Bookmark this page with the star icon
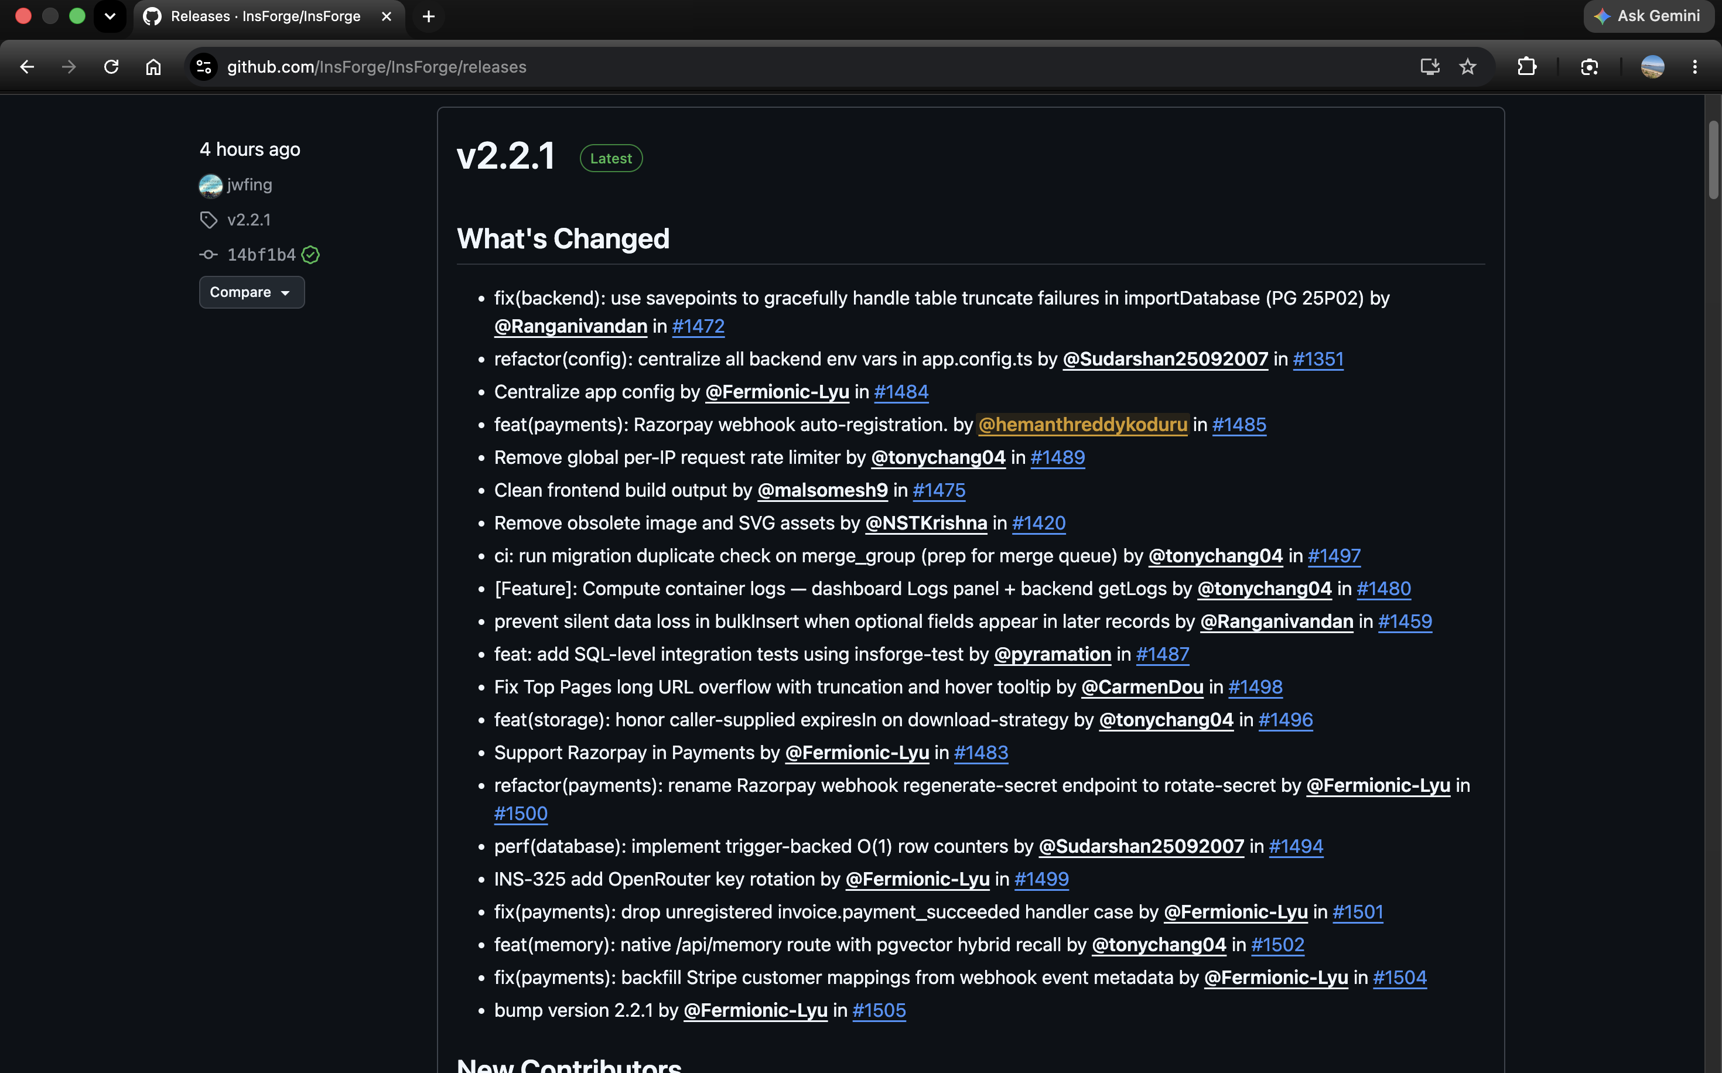Screen dimensions: 1722x1073 pos(1467,67)
